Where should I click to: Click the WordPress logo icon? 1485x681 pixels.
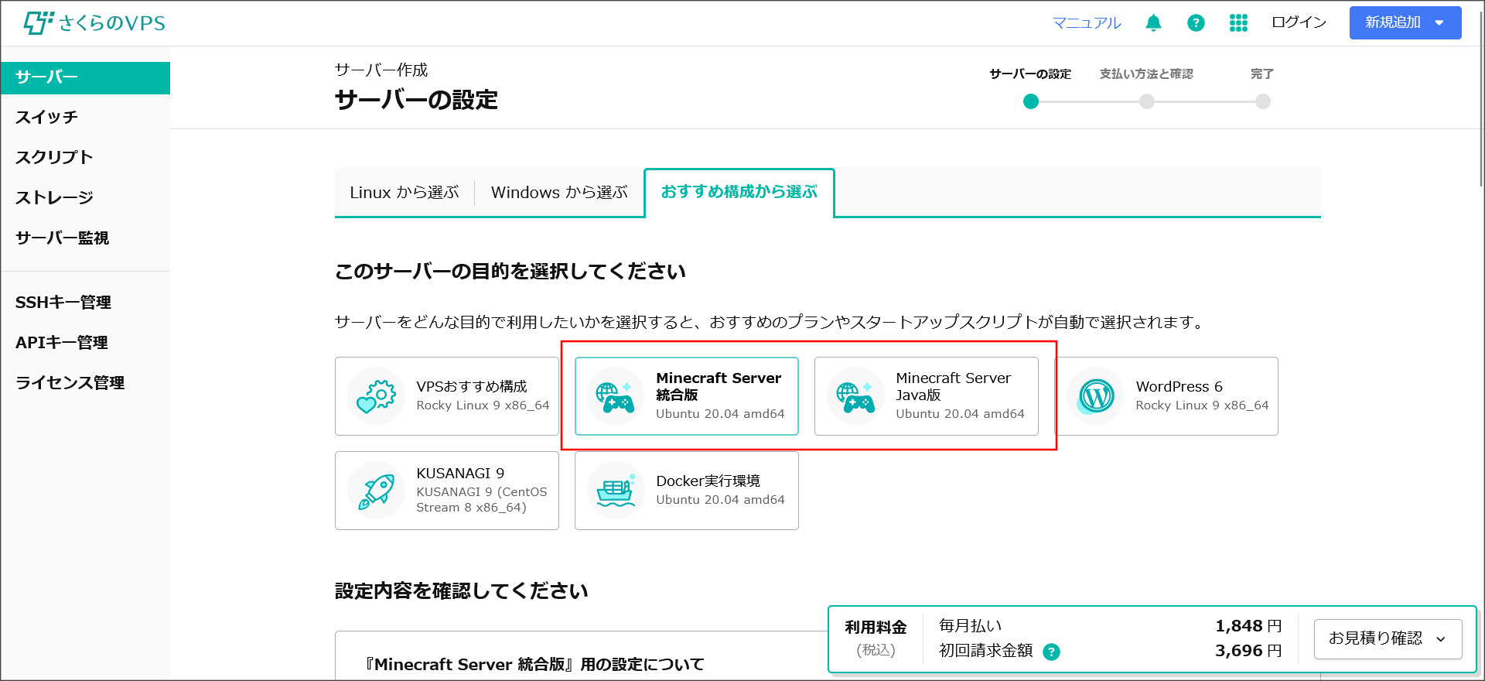click(x=1095, y=396)
